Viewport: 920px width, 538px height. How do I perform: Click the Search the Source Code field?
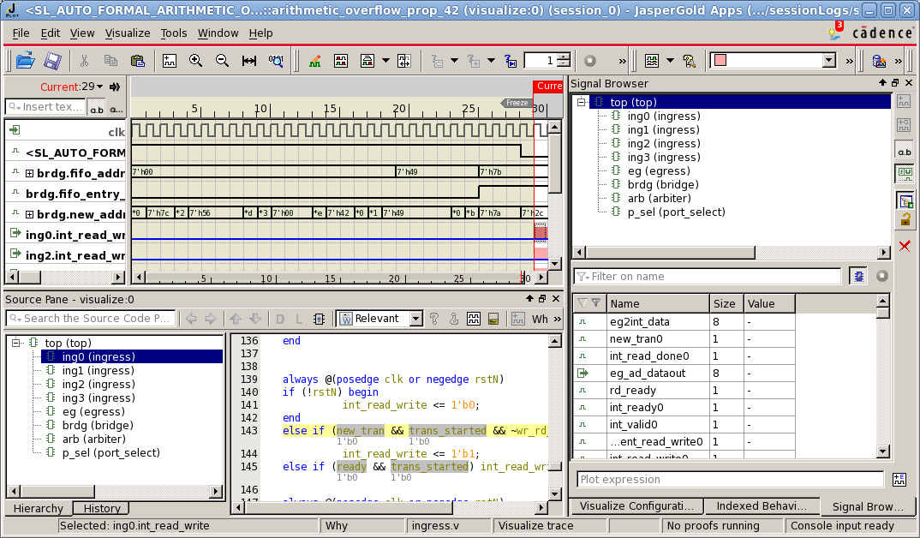pyautogui.click(x=91, y=319)
